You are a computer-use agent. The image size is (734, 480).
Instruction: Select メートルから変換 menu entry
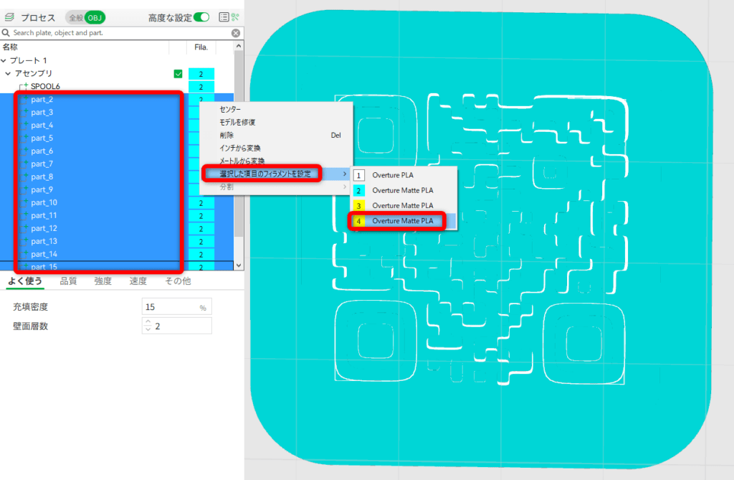[242, 161]
